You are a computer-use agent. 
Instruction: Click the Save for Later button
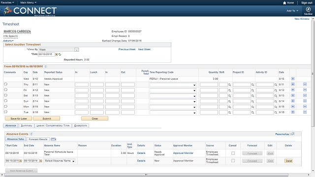(x=19, y=118)
